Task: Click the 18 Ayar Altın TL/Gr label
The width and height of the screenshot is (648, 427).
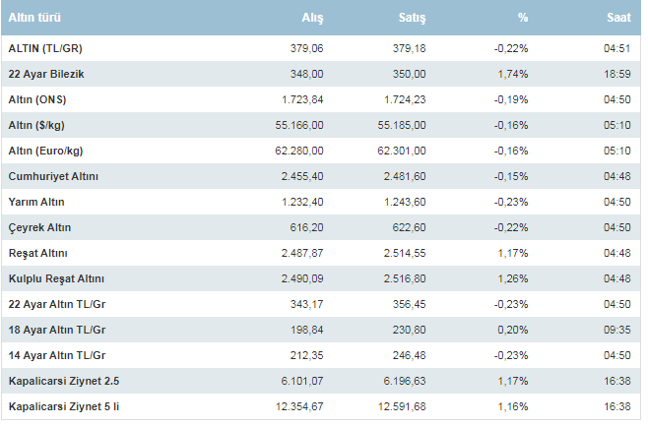Action: coord(57,330)
